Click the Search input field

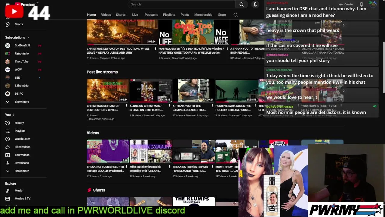click(182, 4)
